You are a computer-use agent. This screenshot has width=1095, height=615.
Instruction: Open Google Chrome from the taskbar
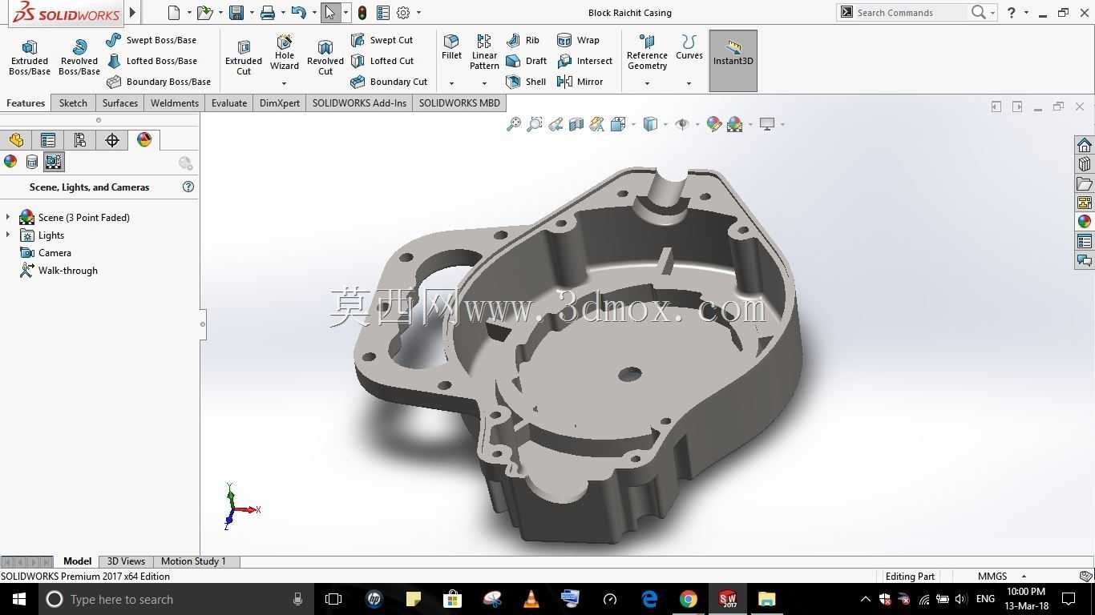689,599
